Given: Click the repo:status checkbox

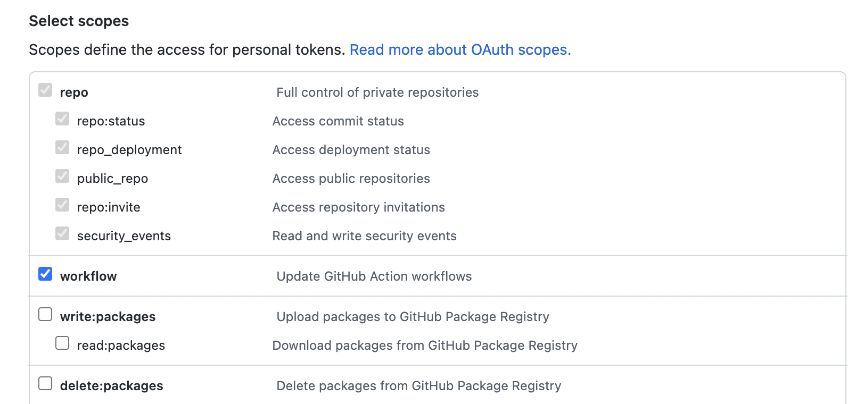Looking at the screenshot, I should [63, 119].
